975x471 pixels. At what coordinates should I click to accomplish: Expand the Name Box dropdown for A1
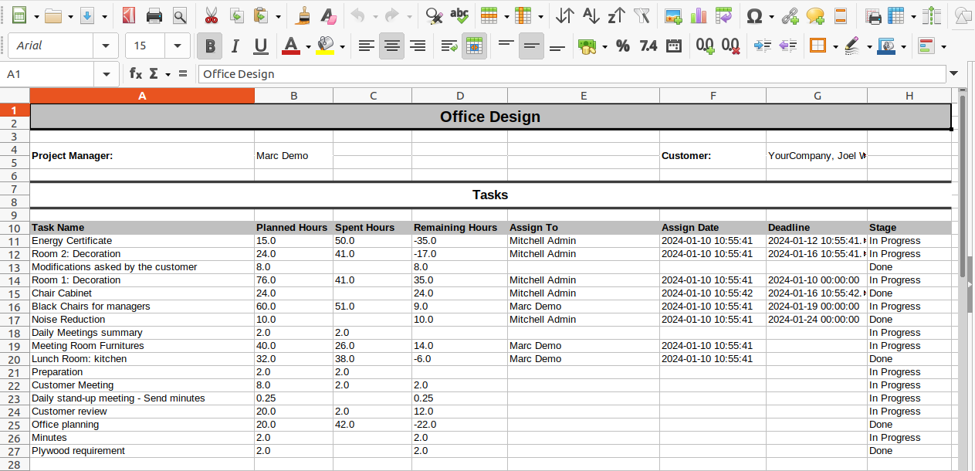click(107, 74)
